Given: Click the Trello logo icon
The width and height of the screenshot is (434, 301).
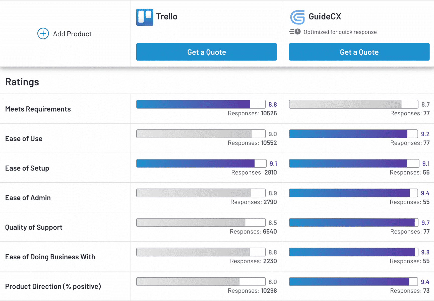Looking at the screenshot, I should pos(145,17).
